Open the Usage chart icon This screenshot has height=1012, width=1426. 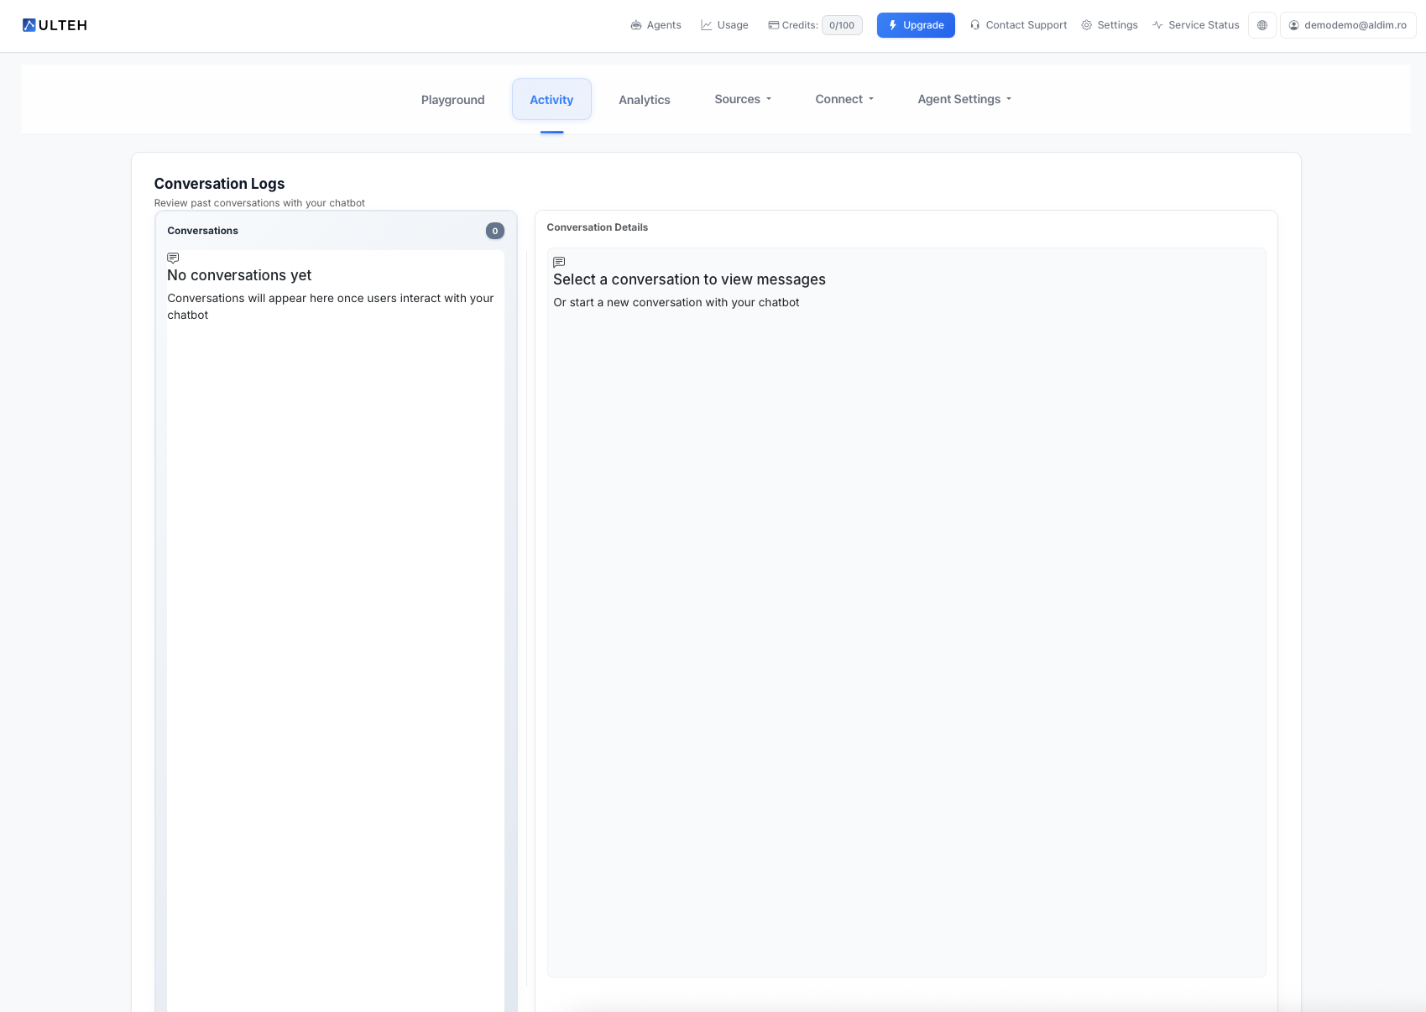click(706, 25)
